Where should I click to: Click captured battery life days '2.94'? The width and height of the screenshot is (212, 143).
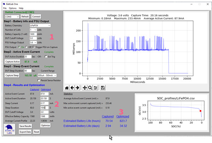(x=108, y=126)
